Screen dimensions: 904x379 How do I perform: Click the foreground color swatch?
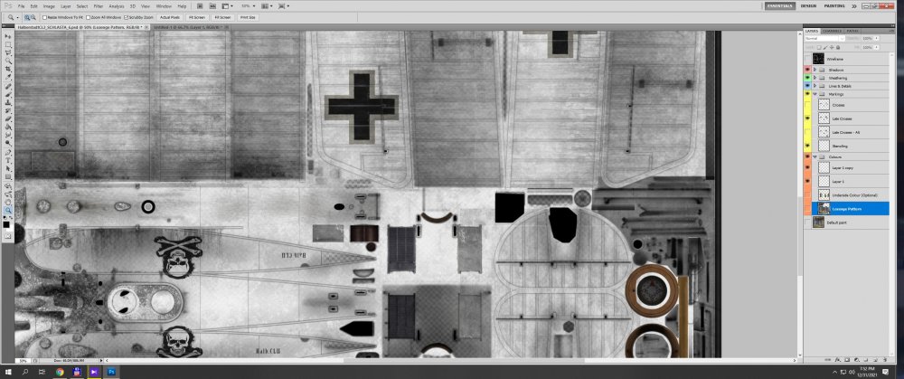(x=6, y=222)
